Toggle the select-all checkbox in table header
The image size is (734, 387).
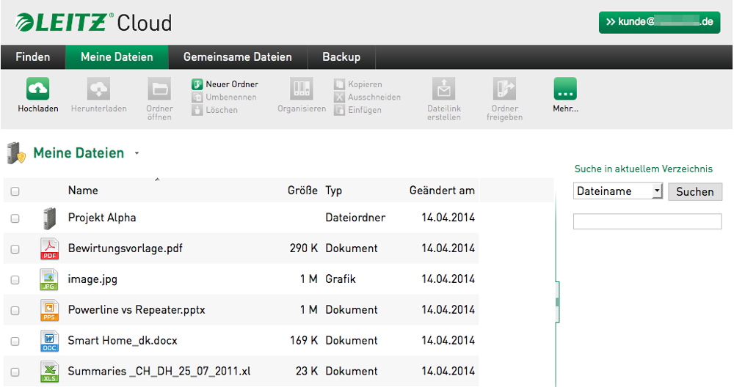[x=15, y=191]
